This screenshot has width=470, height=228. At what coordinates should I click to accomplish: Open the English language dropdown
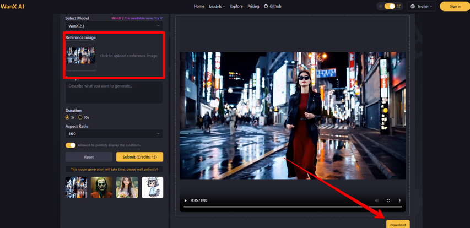(421, 6)
